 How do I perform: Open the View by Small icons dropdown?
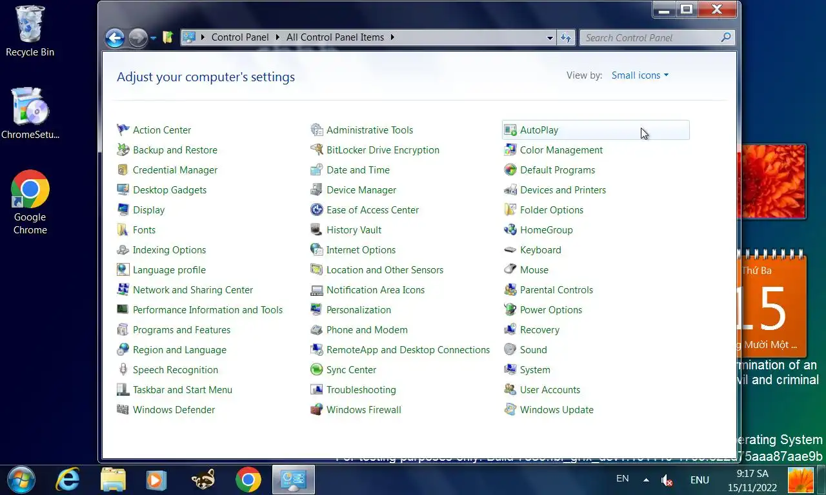click(640, 75)
